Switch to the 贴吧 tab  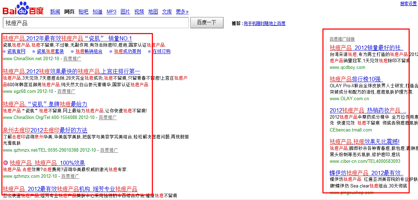83,12
